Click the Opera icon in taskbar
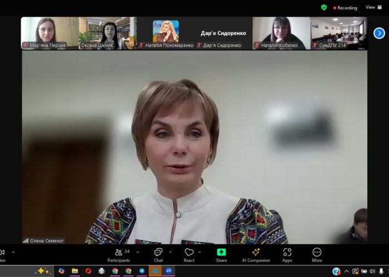 click(x=88, y=271)
